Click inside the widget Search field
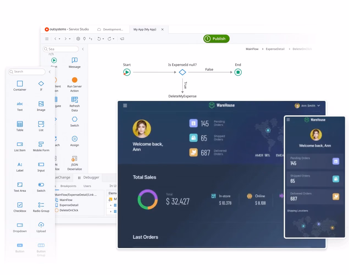 tap(27, 71)
